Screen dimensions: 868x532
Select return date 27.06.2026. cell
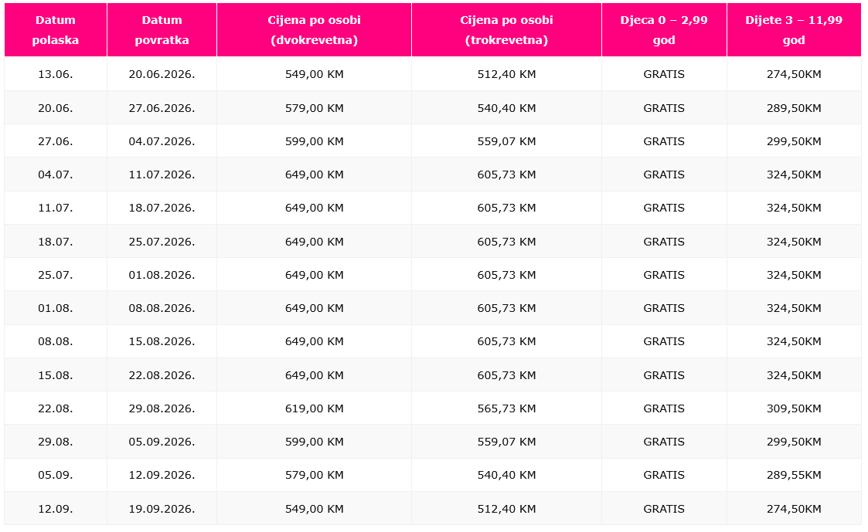pyautogui.click(x=162, y=108)
